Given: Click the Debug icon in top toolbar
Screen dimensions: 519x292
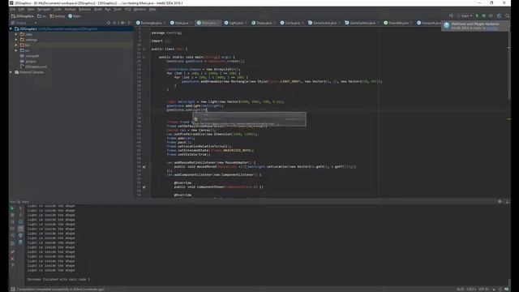Looking at the screenshot, I should tap(484, 15).
